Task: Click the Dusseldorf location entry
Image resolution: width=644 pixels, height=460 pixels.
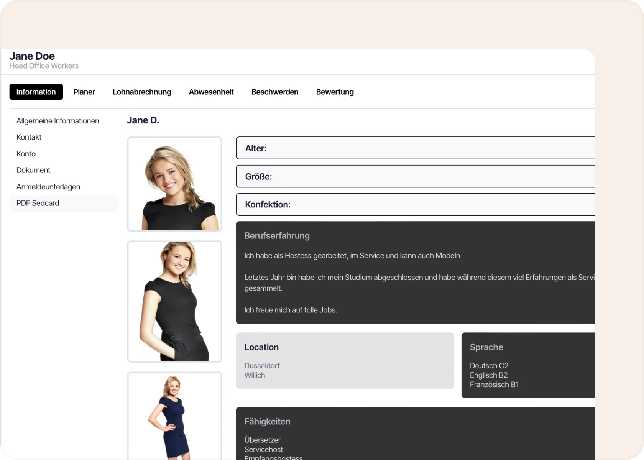Action: point(262,366)
